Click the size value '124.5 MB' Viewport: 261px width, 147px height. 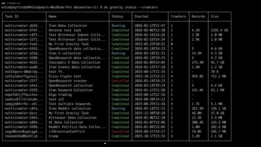pyautogui.click(x=218, y=122)
